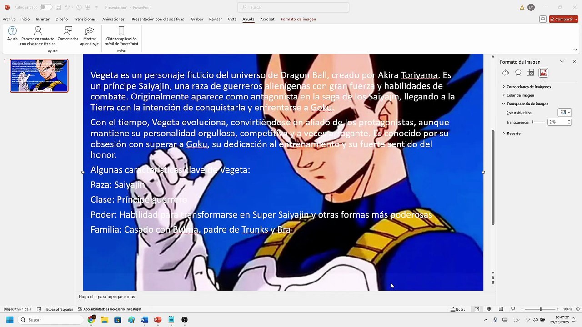Close the Formato de imagen pane
Viewport: 582px width, 327px height.
[574, 62]
